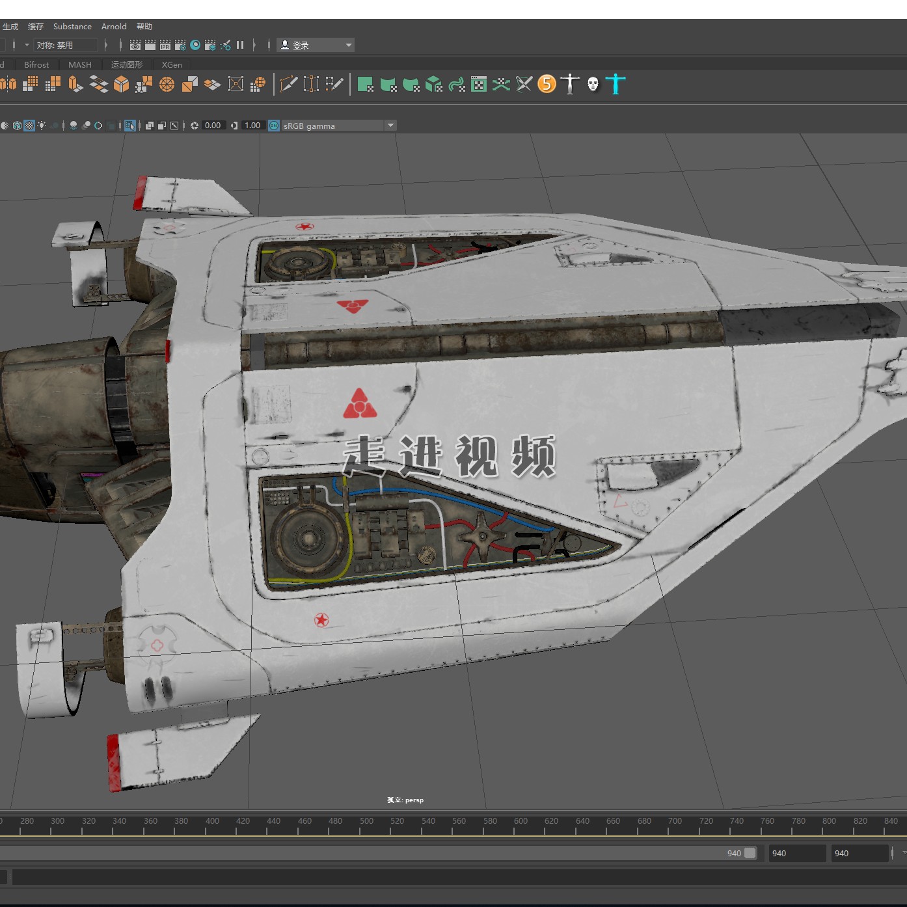Edit the animation end time 940 field

point(860,853)
